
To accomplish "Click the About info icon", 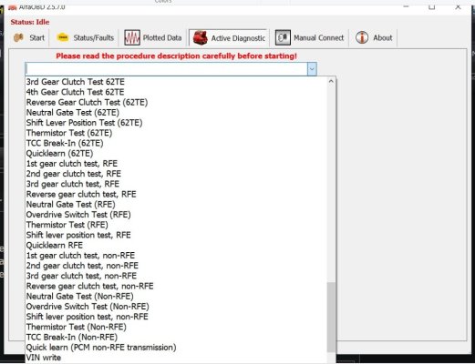I will click(362, 37).
